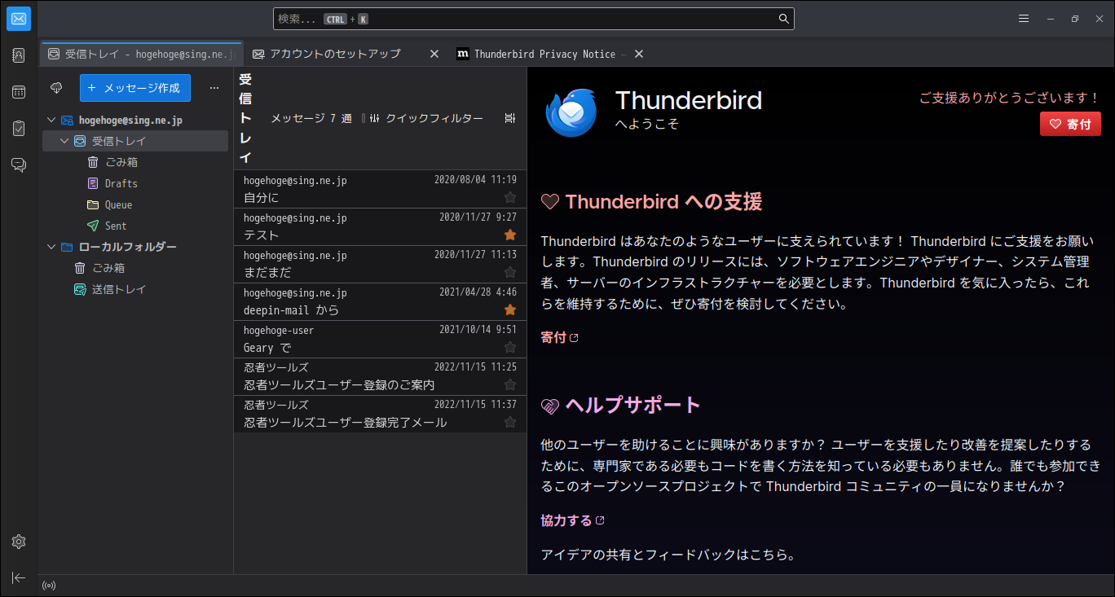Open Settings gear in spaces toolbar
Screen dimensions: 1115x597
click(x=19, y=542)
